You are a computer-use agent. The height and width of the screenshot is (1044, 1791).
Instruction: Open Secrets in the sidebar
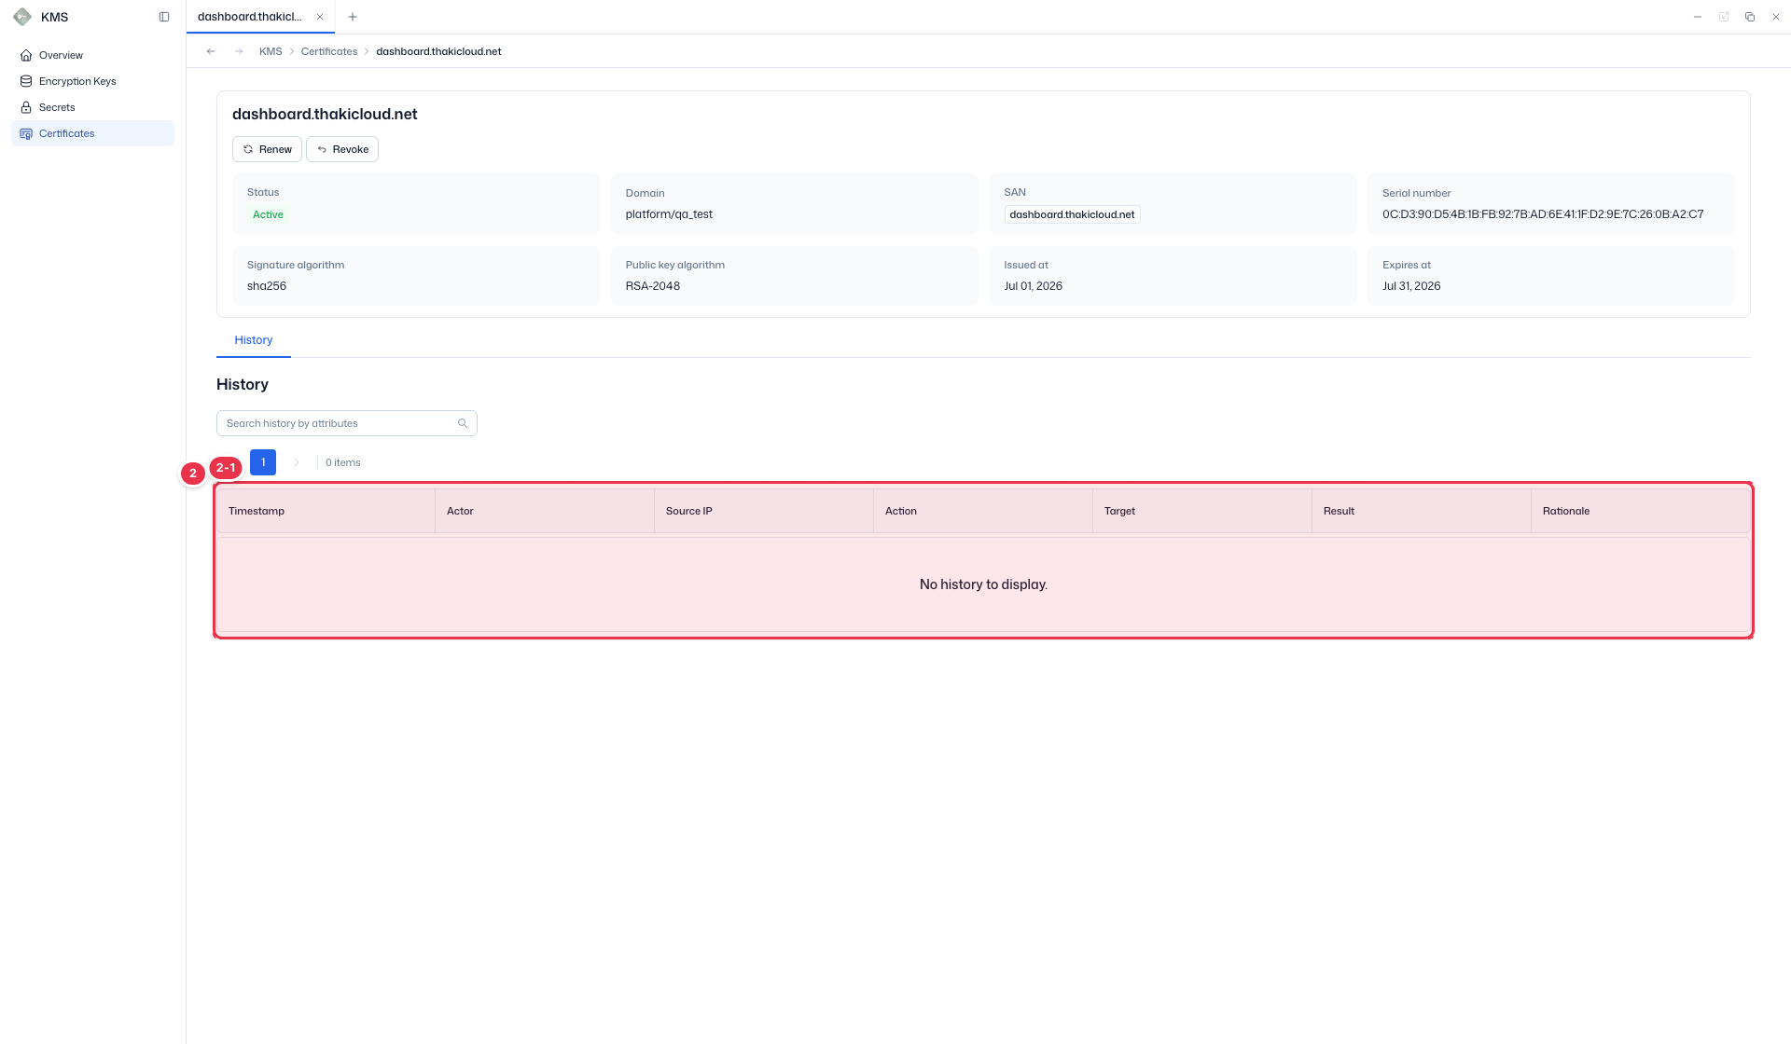click(x=92, y=107)
